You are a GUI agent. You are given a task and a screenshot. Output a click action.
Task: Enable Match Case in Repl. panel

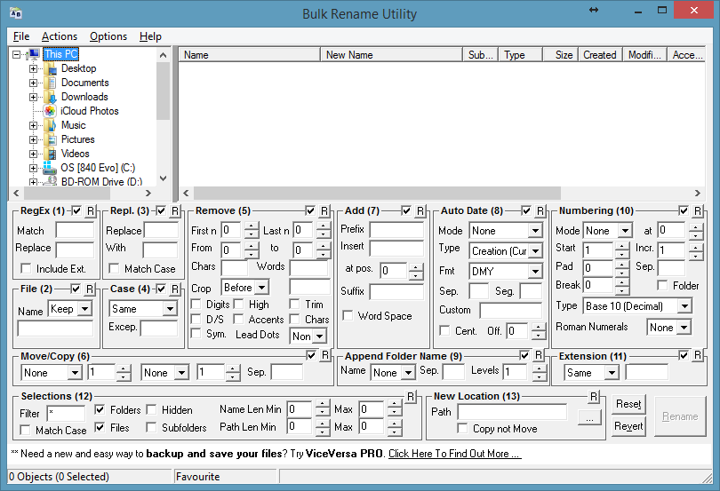click(114, 268)
